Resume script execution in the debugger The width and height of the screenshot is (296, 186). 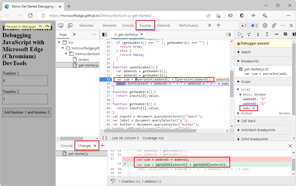click(x=239, y=34)
